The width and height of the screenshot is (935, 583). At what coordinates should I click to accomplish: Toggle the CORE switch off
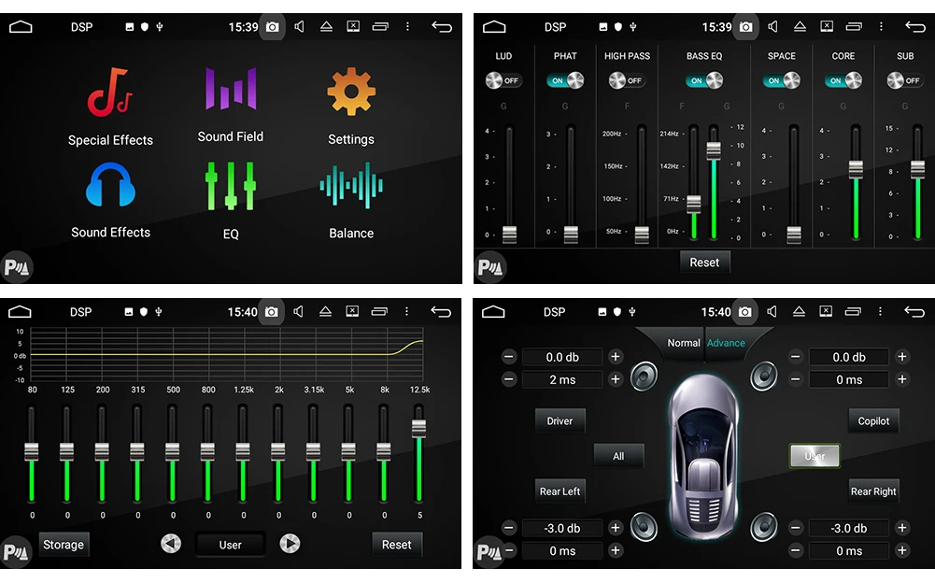click(x=843, y=80)
